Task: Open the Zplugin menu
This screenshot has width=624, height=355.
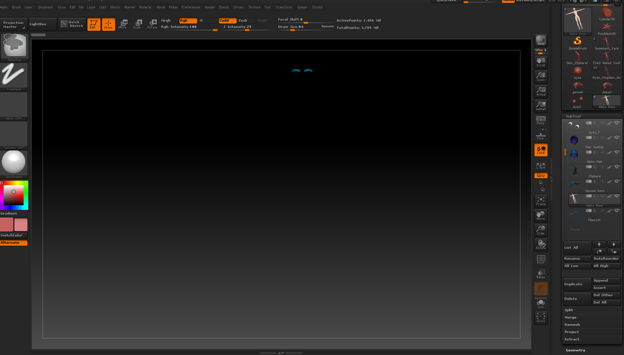Action: coord(302,7)
